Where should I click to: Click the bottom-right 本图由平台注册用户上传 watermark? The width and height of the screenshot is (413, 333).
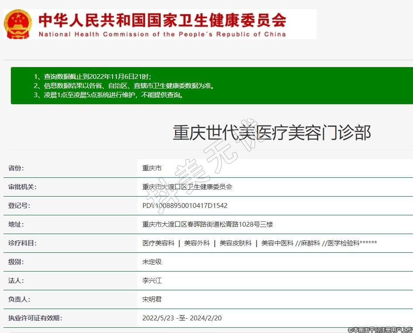click(x=380, y=330)
